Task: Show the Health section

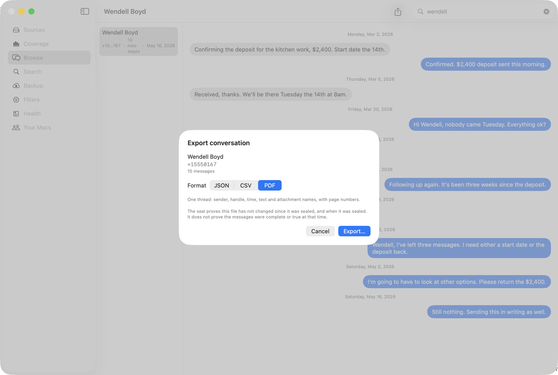Action: 49,114
